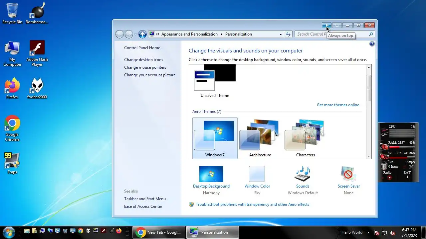Select the Characters theme
Screen dimensions: 426x239
pyautogui.click(x=305, y=138)
